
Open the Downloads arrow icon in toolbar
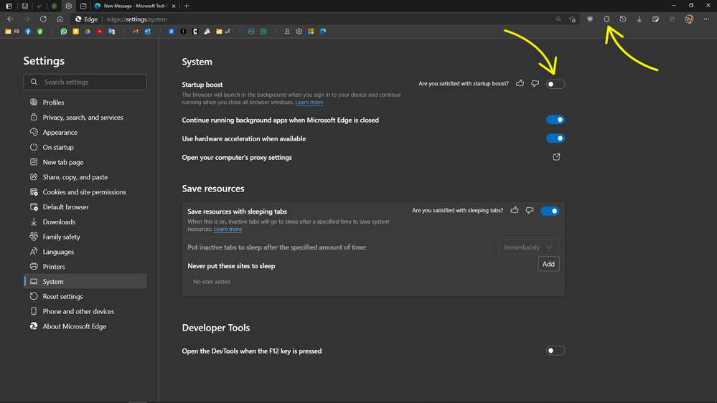tap(639, 19)
